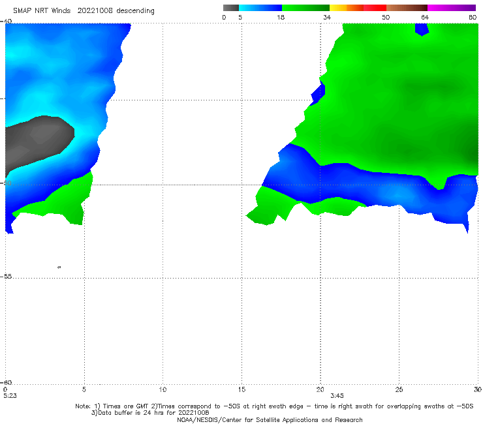483x424 pixels.
Task: Click the longitude axis label '15'
Action: pyautogui.click(x=241, y=390)
